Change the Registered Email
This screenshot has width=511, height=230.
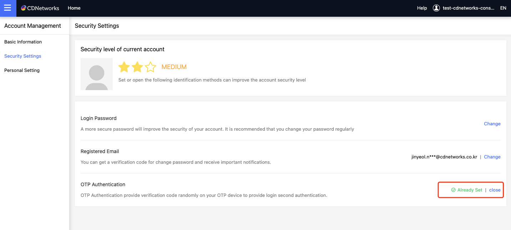(492, 157)
